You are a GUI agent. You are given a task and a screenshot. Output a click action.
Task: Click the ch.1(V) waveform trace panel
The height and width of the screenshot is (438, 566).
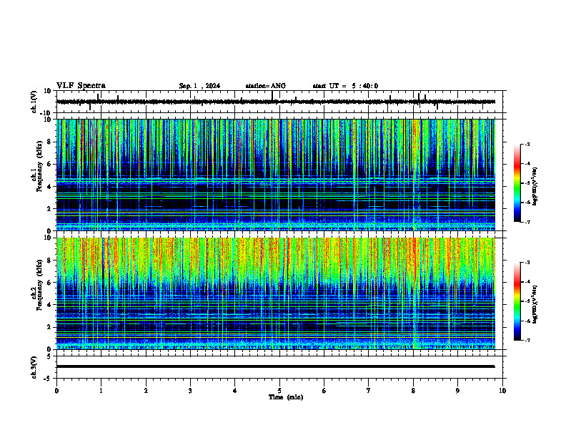pyautogui.click(x=281, y=102)
